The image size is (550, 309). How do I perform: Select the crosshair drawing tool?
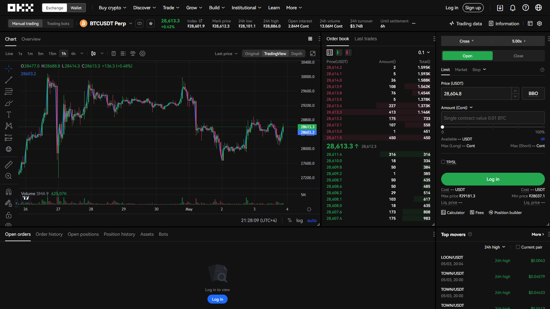[x=9, y=68]
